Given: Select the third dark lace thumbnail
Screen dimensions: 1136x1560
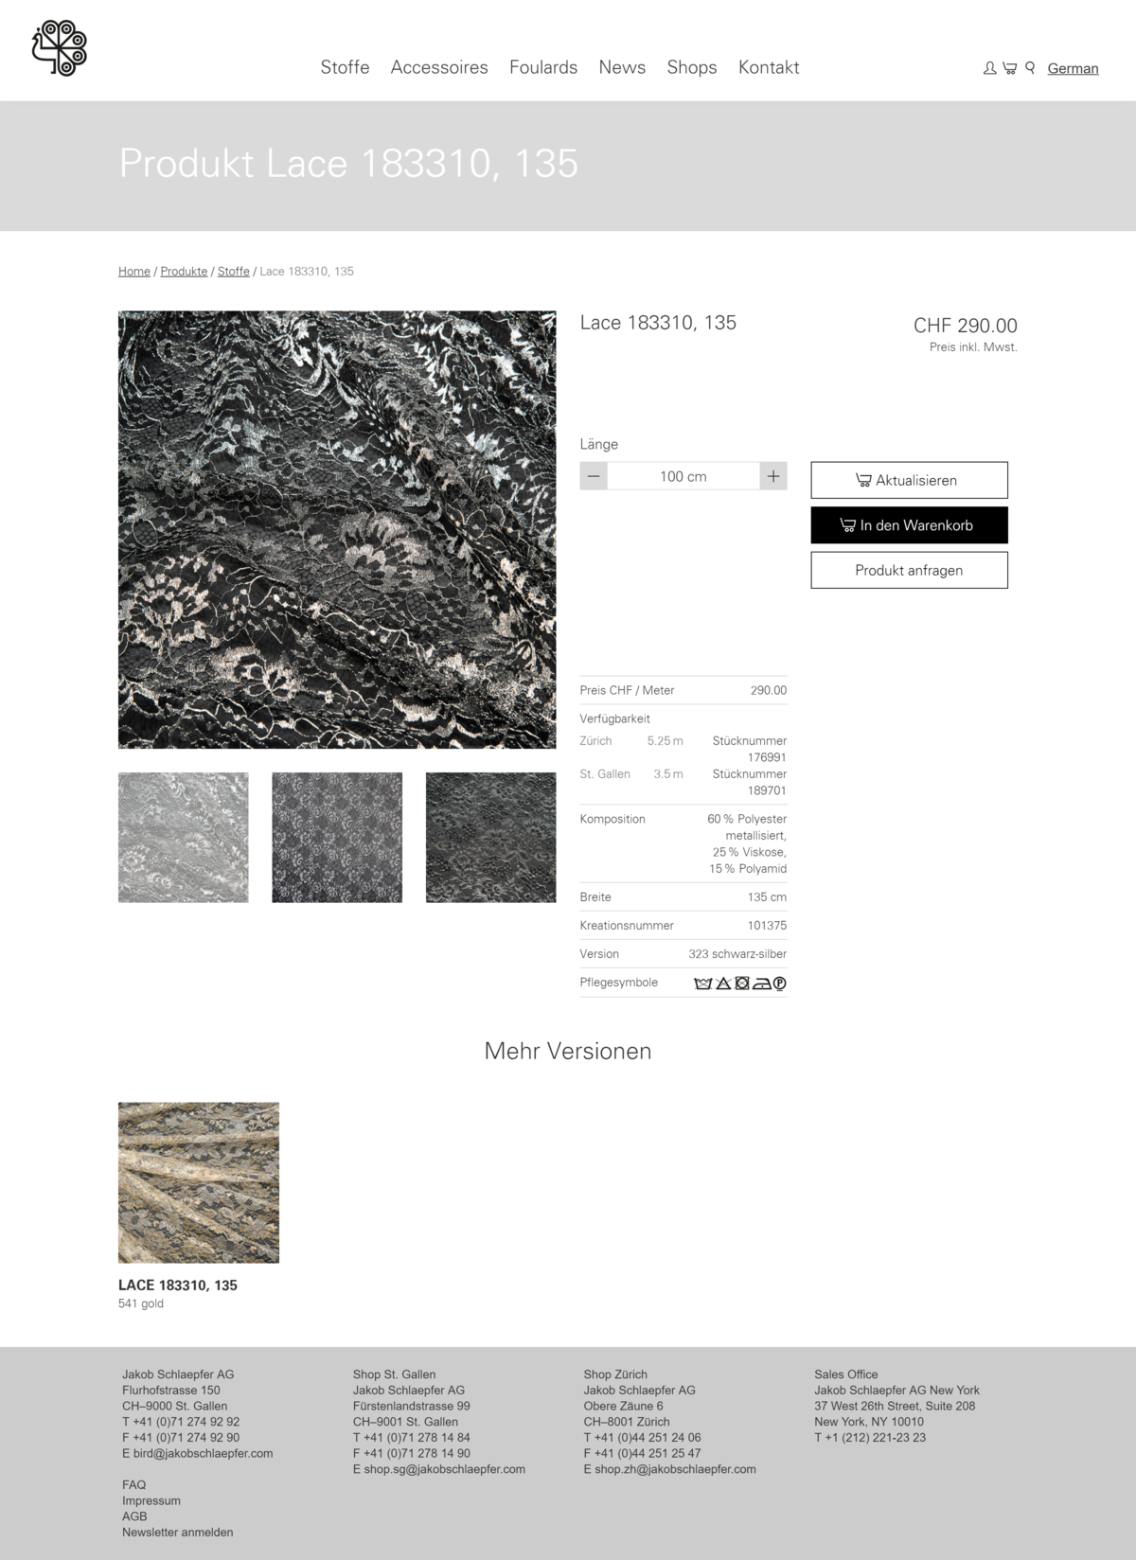Looking at the screenshot, I should (x=490, y=838).
